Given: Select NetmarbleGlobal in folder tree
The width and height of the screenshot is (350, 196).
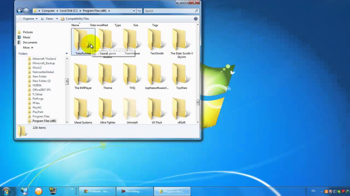Looking at the screenshot, I should point(43,72).
